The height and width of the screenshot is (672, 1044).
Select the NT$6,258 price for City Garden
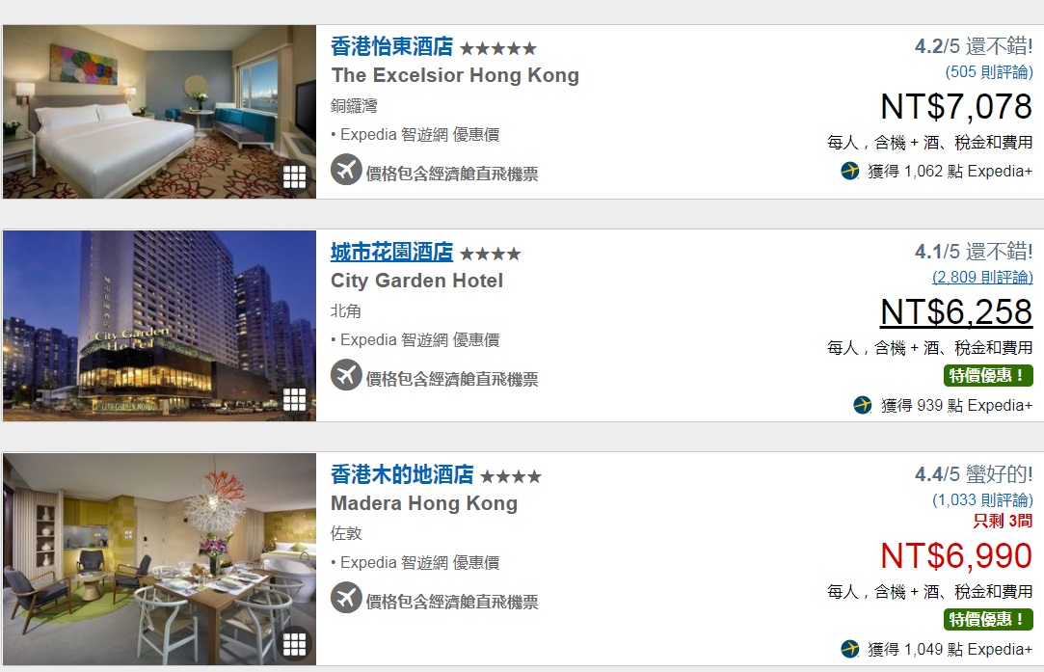click(956, 311)
